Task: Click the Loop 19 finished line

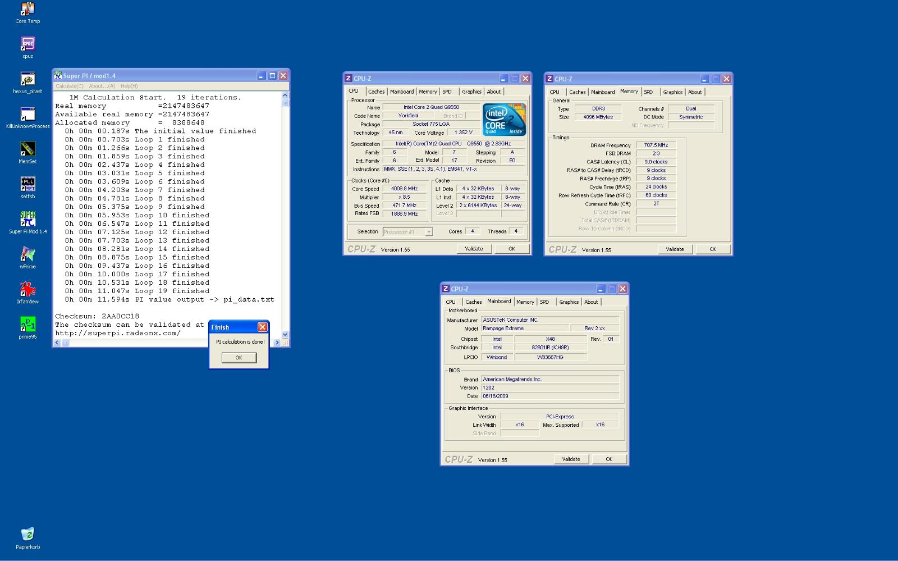Action: coord(137,291)
